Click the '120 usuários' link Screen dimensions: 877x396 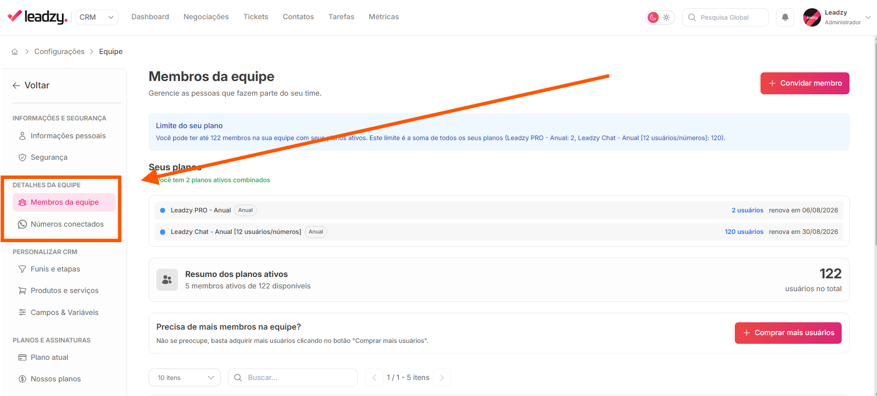click(744, 232)
